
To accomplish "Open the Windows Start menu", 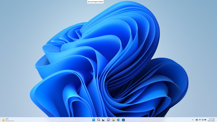I will [94, 120].
